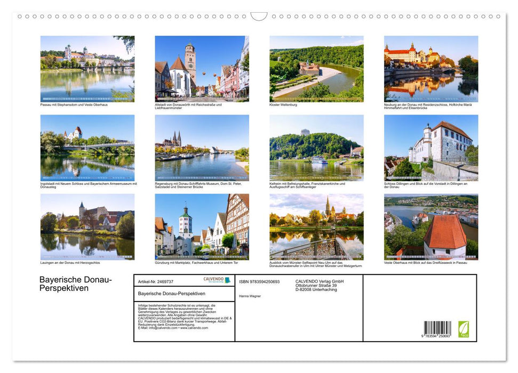Click 'D-82008 Unterhaching' text
Image resolution: width=518 pixels, height=373 pixels.
pos(316,289)
